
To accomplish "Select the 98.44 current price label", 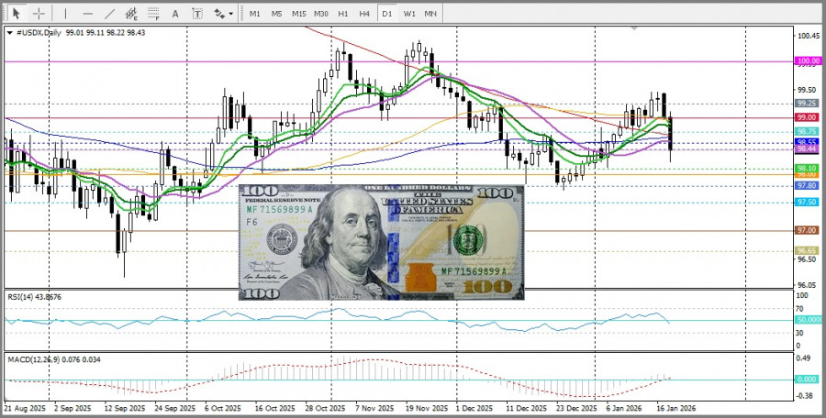I will point(808,149).
